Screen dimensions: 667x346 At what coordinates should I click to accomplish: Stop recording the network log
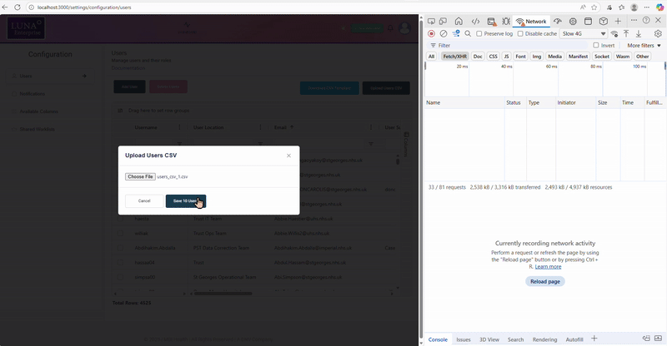click(x=431, y=33)
